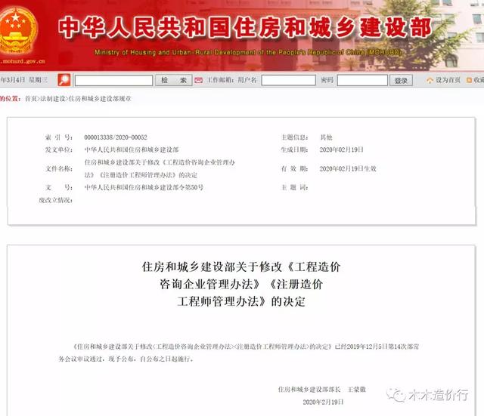Screen dimensions: 484x416
Task: Click the 设为首页 link
Action: [448, 80]
